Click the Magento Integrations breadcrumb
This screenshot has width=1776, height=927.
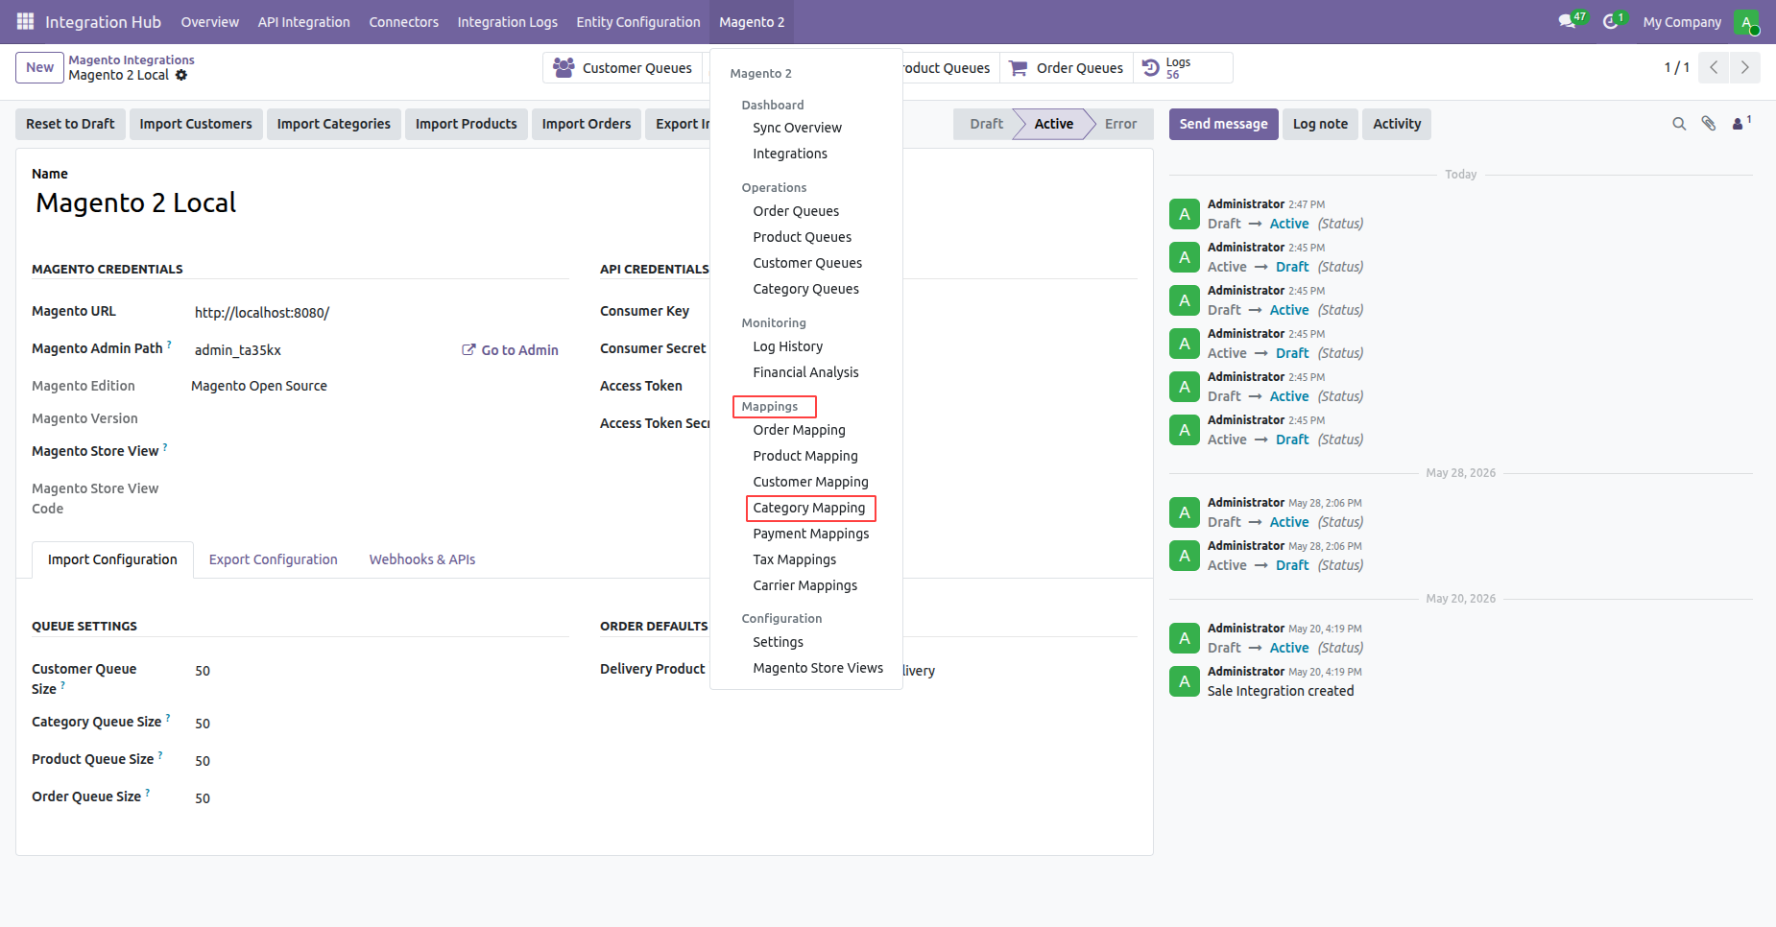[132, 59]
